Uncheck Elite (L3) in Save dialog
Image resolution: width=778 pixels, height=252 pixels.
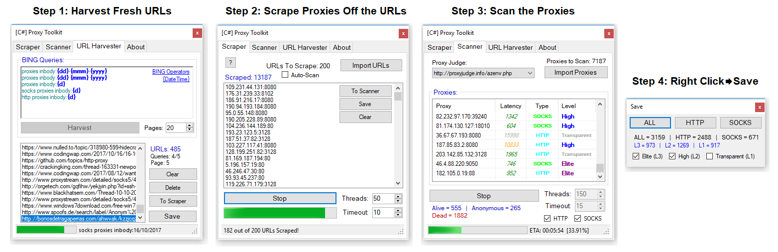pyautogui.click(x=635, y=156)
